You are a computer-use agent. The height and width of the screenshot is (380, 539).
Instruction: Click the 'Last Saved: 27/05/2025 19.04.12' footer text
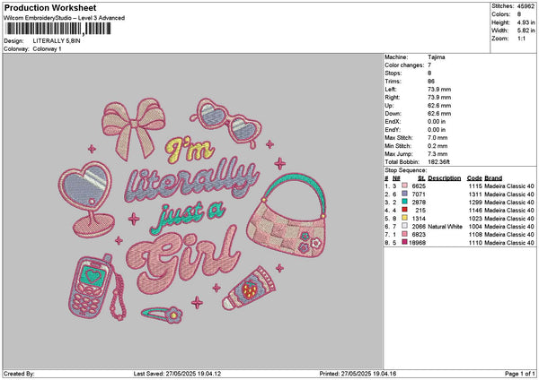click(177, 374)
